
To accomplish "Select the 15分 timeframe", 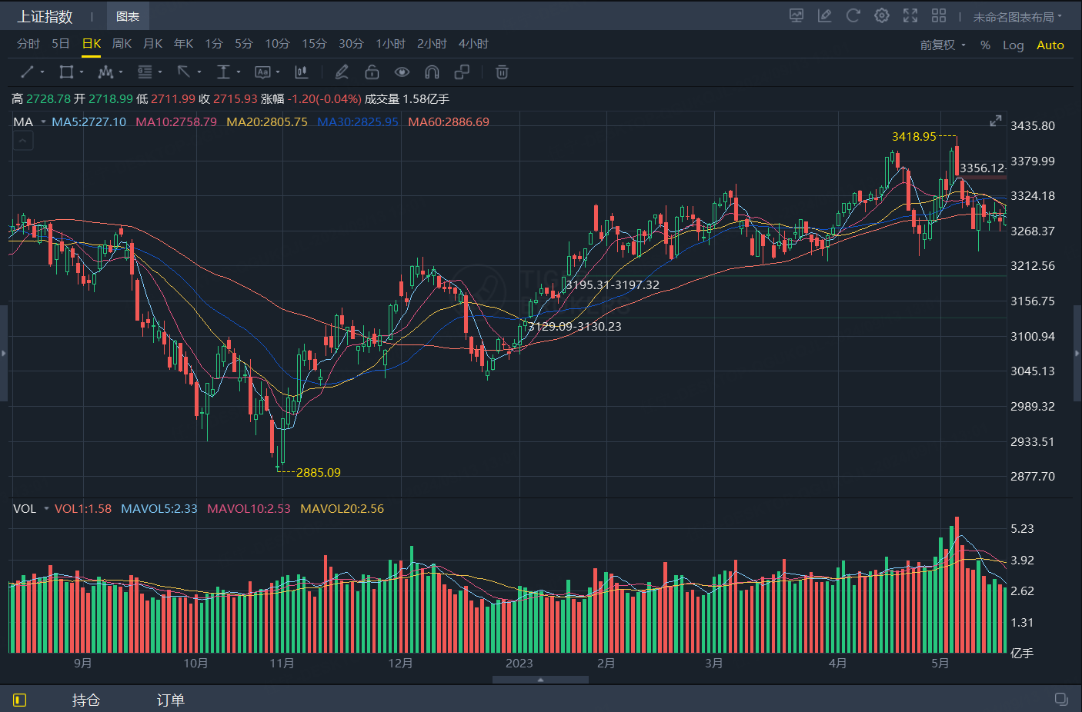I will point(315,44).
